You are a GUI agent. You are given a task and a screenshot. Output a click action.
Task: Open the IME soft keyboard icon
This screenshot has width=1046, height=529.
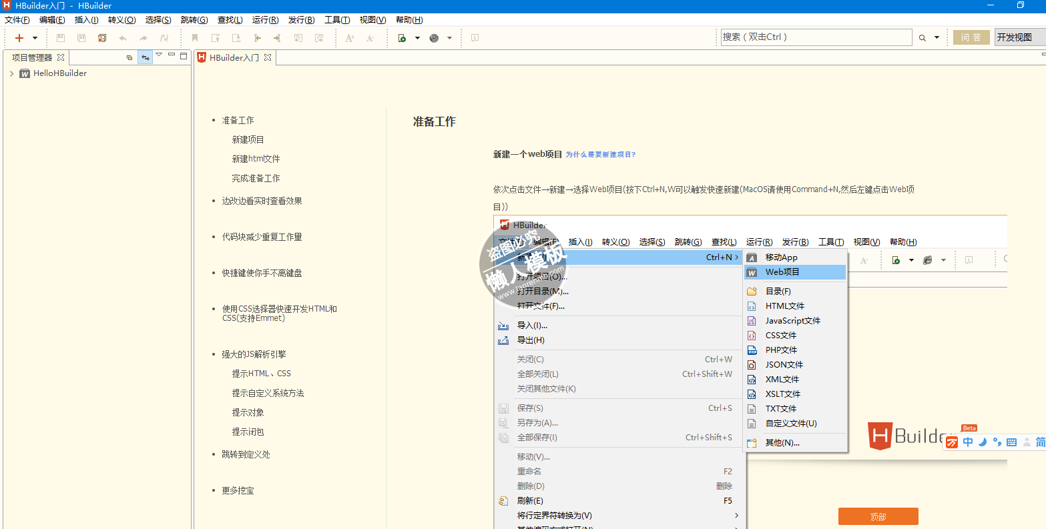1011,442
